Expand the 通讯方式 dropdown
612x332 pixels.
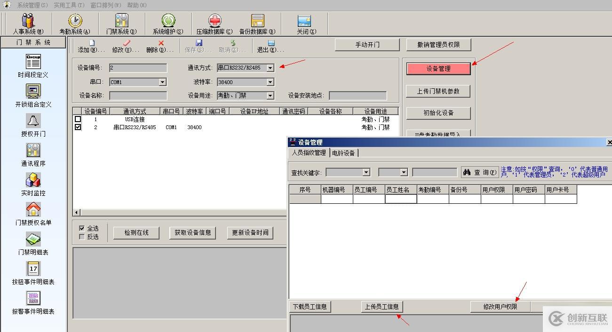(x=270, y=68)
